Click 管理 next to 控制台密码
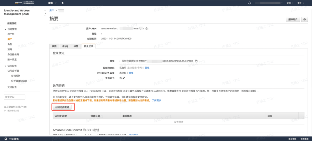 click(147, 68)
